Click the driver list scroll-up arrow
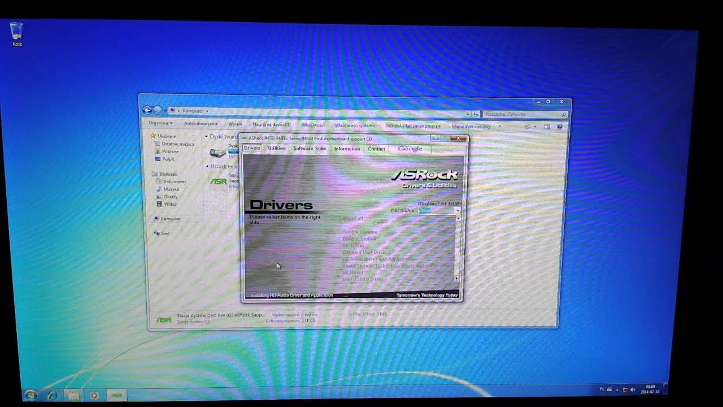723x407 pixels. pos(458,218)
